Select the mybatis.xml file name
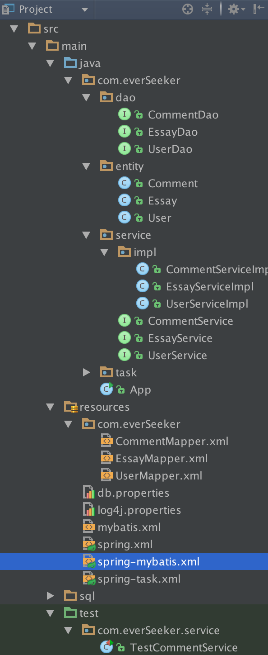Viewport: 268px width, 655px height. click(129, 527)
